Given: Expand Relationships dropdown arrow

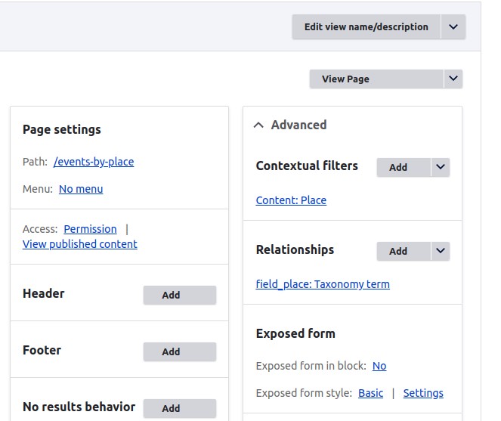Looking at the screenshot, I should [441, 252].
